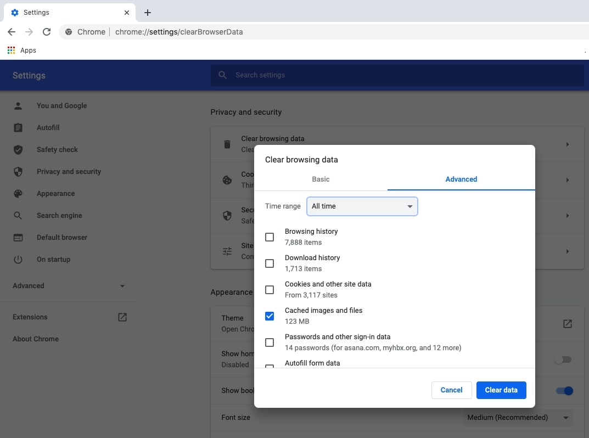Focus the Search settings field
The height and width of the screenshot is (438, 589).
[x=397, y=75]
